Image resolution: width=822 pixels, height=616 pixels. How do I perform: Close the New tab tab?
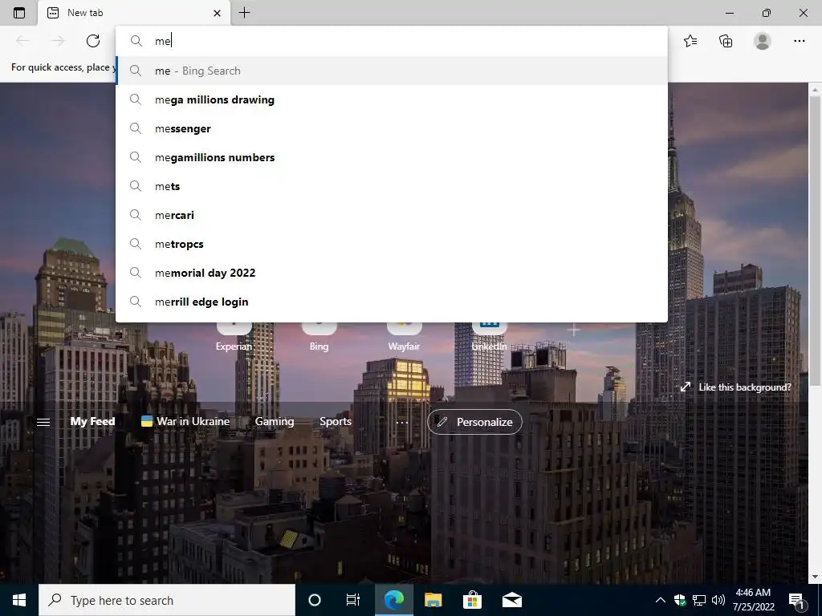pos(217,13)
